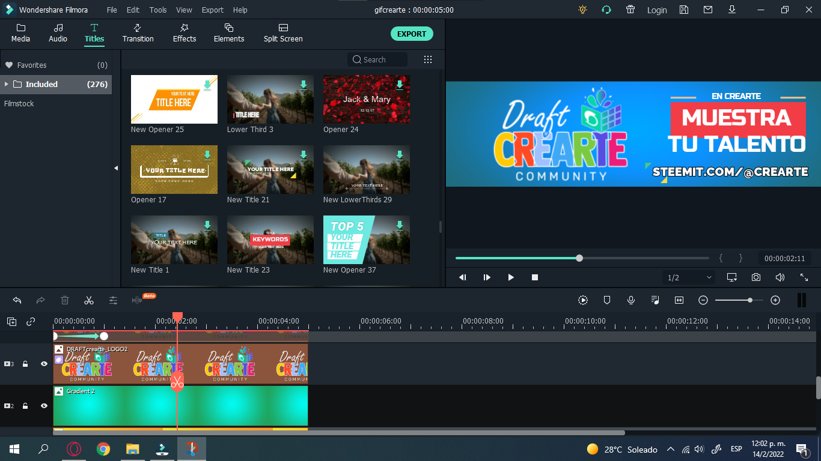
Task: Open File Explorer from the taskbar
Action: pos(133,449)
